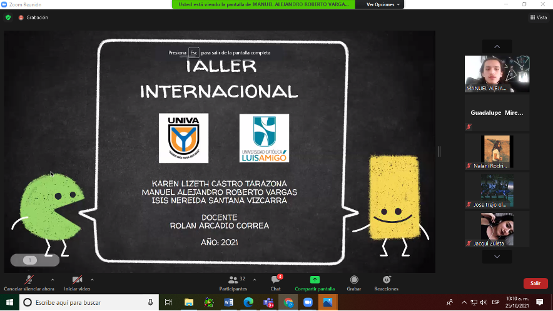The image size is (553, 311).
Task: Click Compartir pantalla share button
Action: pos(315,283)
